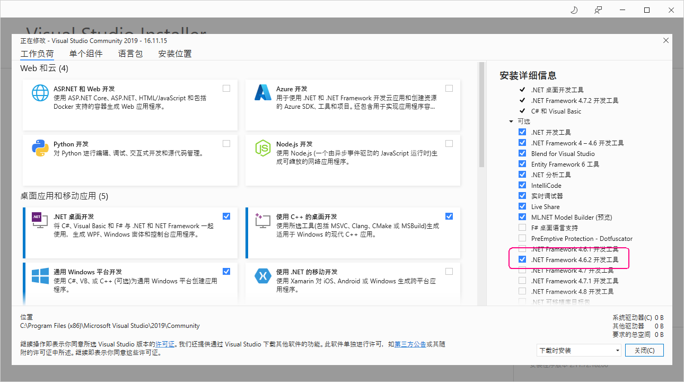This screenshot has width=684, height=382.
Task: Uncheck the .NET Framework 4 – 4.6 开发工具 checkbox
Action: coord(522,143)
